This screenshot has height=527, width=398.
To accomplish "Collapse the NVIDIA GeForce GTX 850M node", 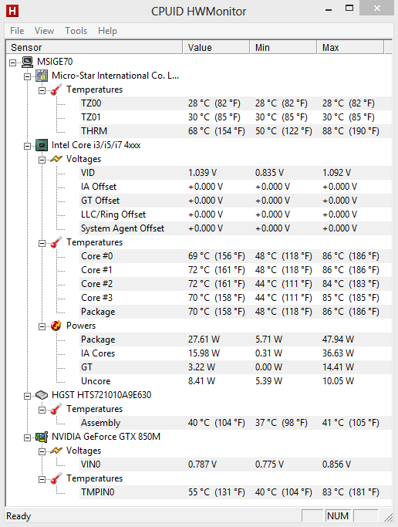I will pos(27,437).
